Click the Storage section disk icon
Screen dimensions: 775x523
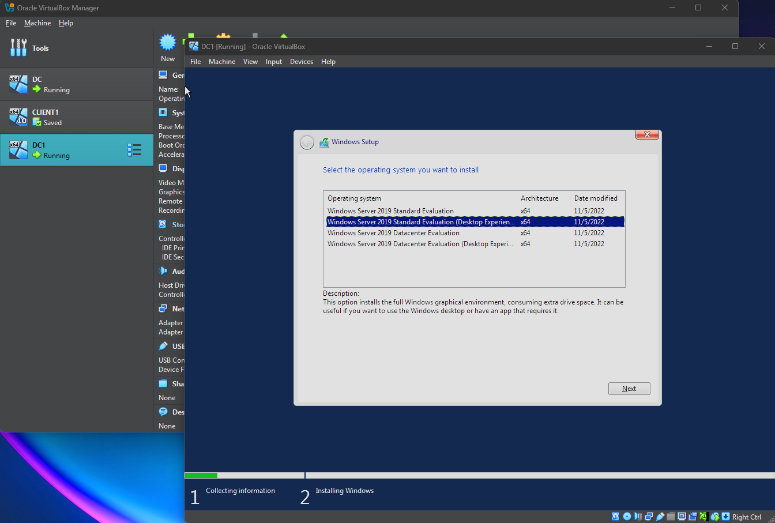pos(163,224)
